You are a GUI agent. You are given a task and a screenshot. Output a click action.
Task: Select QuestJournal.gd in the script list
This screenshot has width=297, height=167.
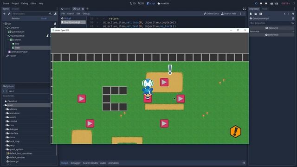coord(73,22)
